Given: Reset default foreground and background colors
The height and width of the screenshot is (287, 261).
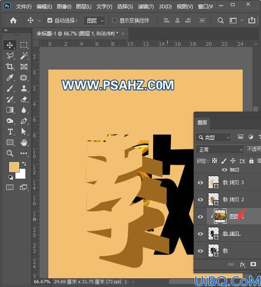Looking at the screenshot, I should [10, 177].
